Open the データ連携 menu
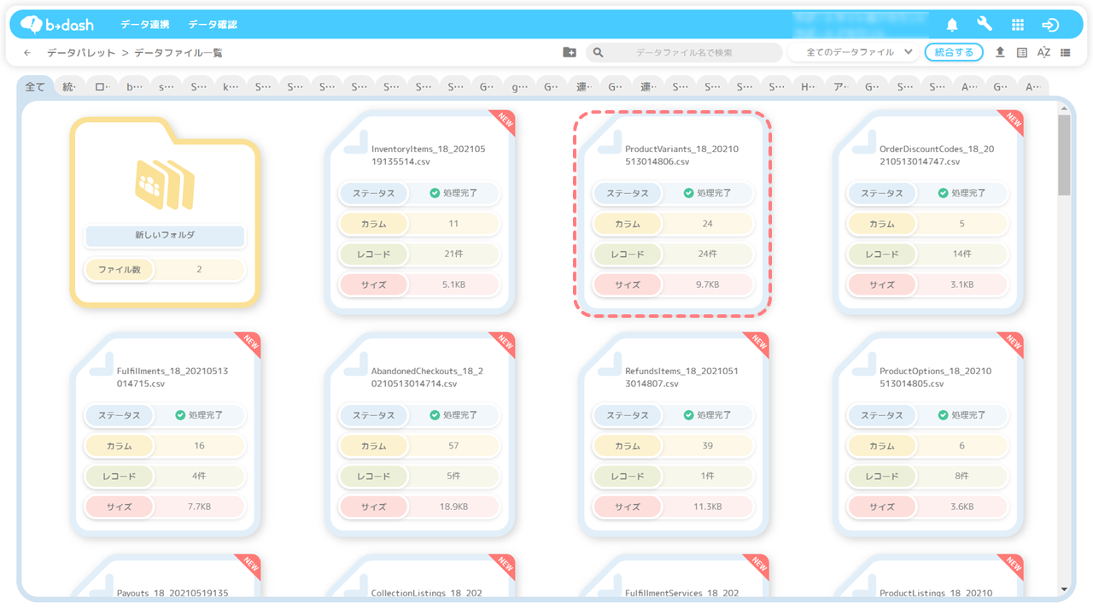Viewport: 1093px width, 615px height. (145, 25)
